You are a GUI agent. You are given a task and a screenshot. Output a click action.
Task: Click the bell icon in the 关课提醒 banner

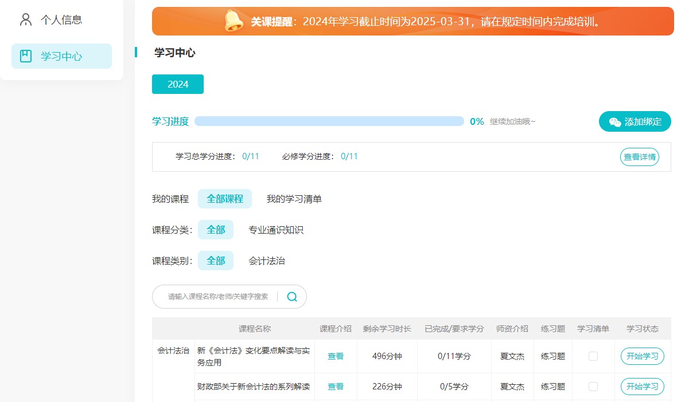click(x=232, y=21)
